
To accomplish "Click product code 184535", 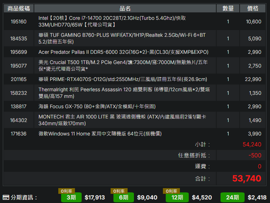I will point(19,39).
